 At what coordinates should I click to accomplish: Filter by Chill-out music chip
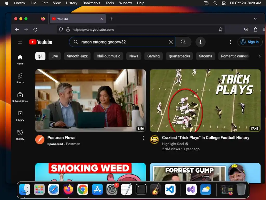[108, 56]
